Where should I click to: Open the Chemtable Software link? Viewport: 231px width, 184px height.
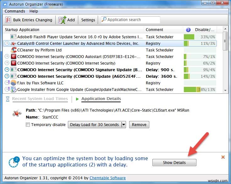pos(107,178)
